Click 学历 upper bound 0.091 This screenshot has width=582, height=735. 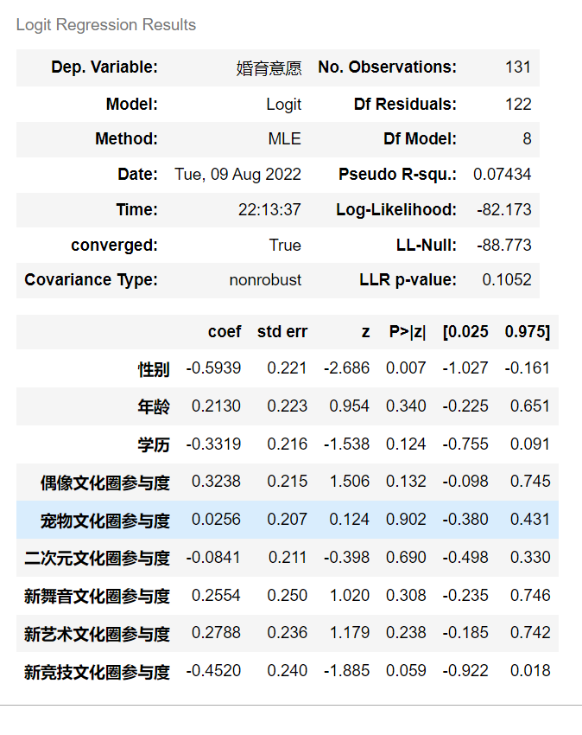[530, 444]
